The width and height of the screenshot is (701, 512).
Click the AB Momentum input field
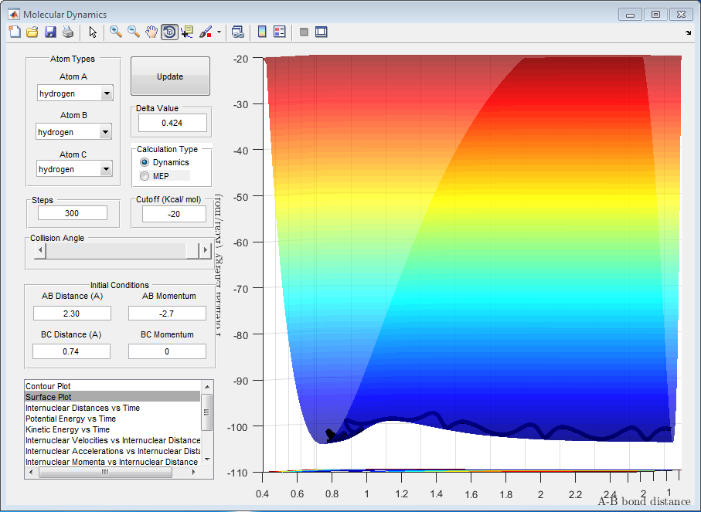(x=167, y=313)
